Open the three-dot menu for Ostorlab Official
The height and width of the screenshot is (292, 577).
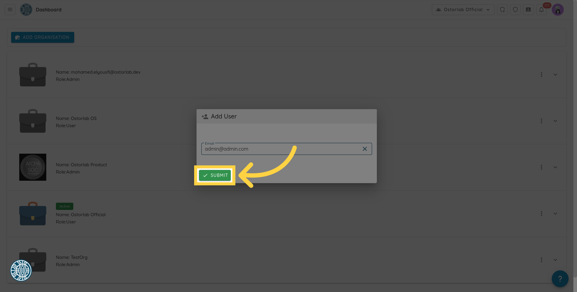[542, 214]
